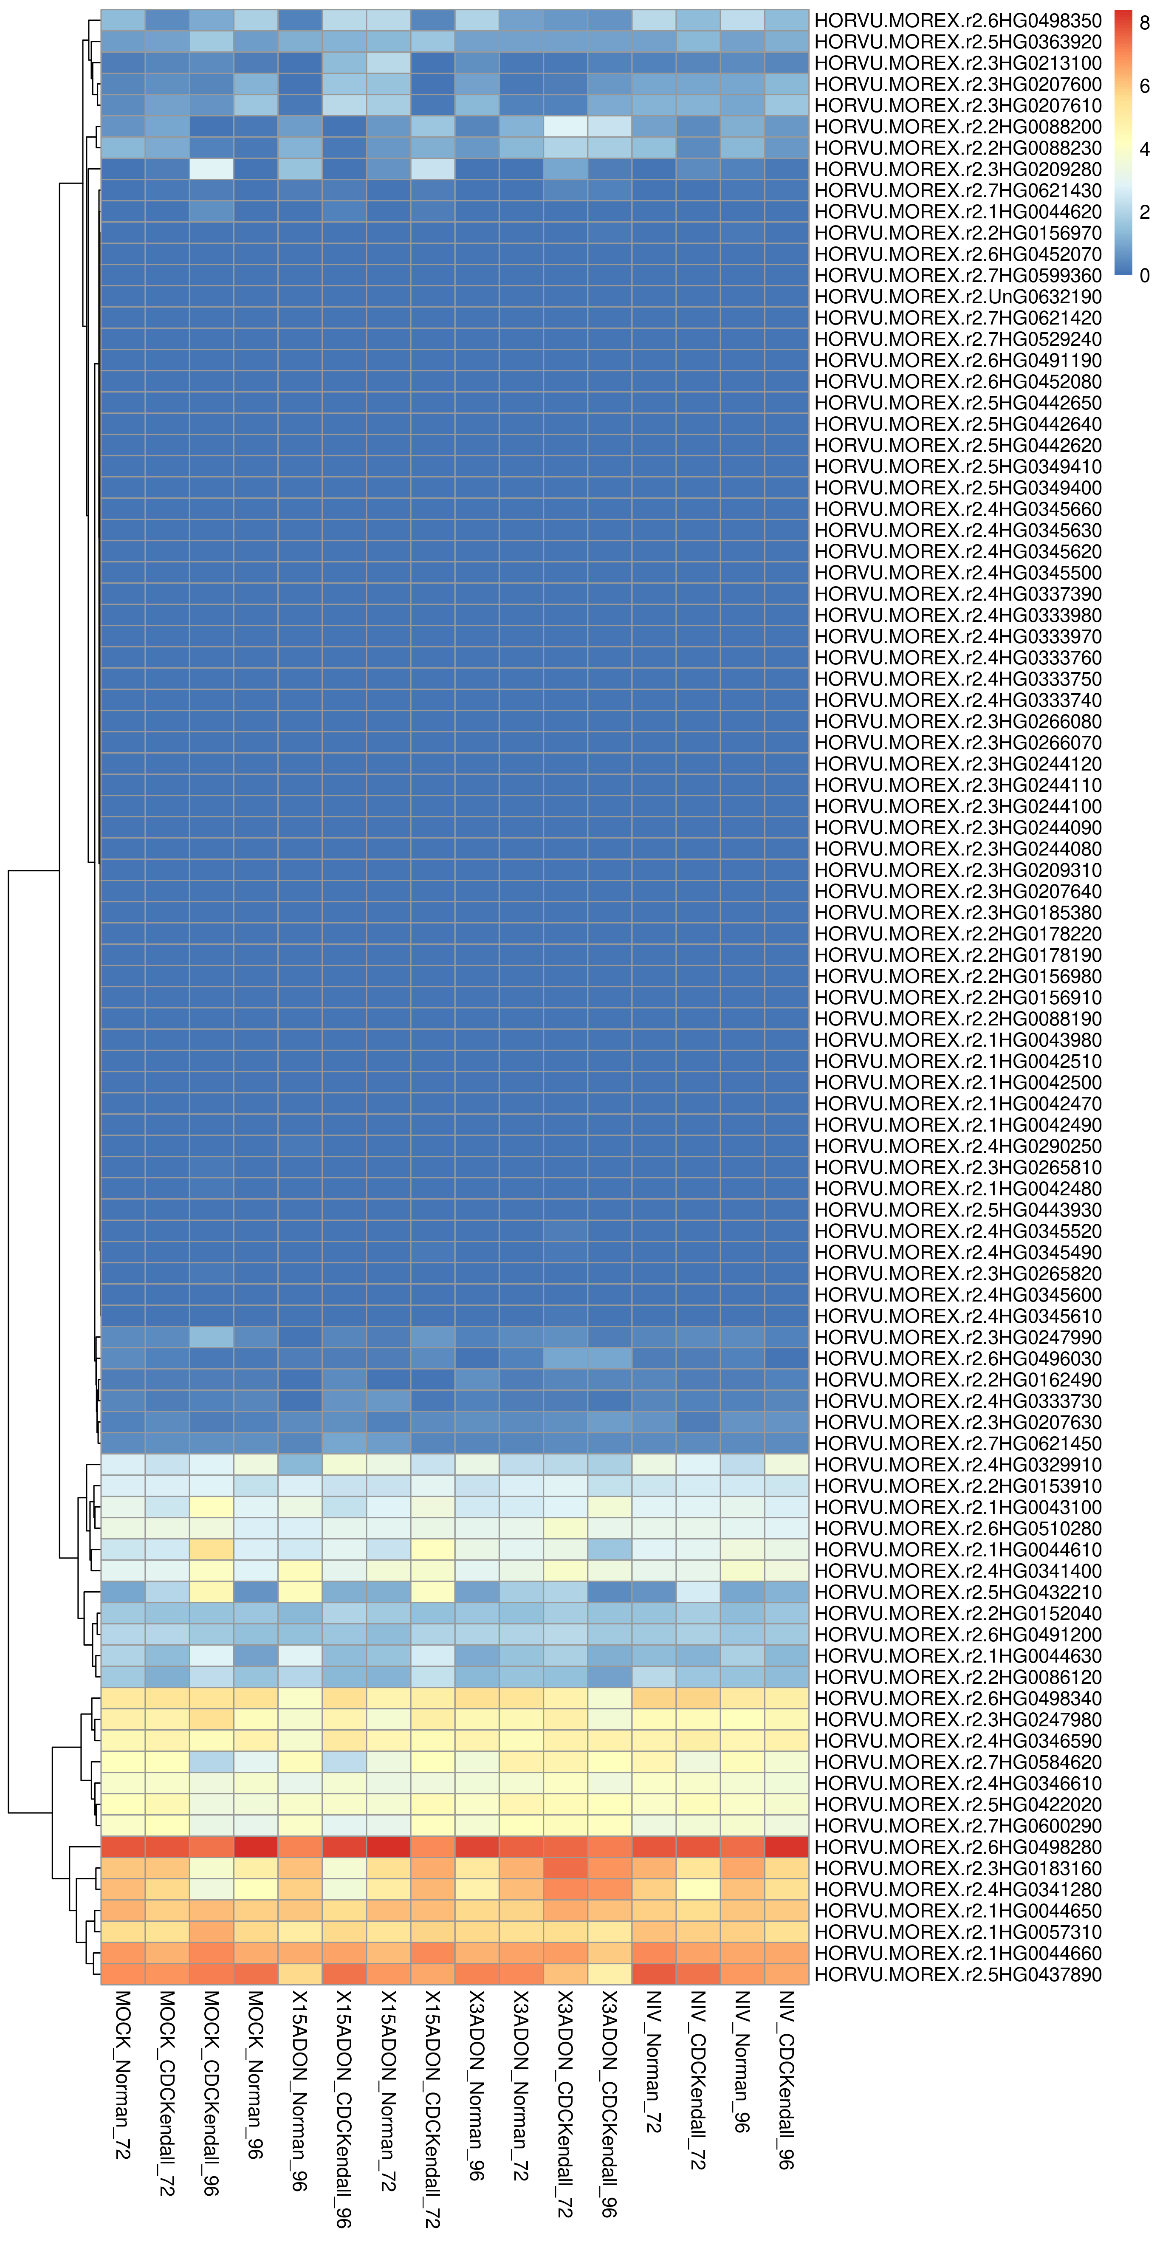Click column label MOCK_CDCKendall_96
Screen dimensions: 1174x2242
point(212,2092)
